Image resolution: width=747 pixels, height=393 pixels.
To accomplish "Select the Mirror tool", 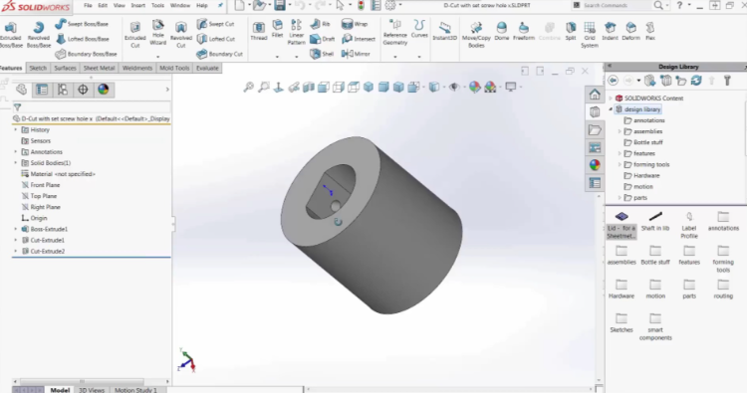I will (356, 54).
